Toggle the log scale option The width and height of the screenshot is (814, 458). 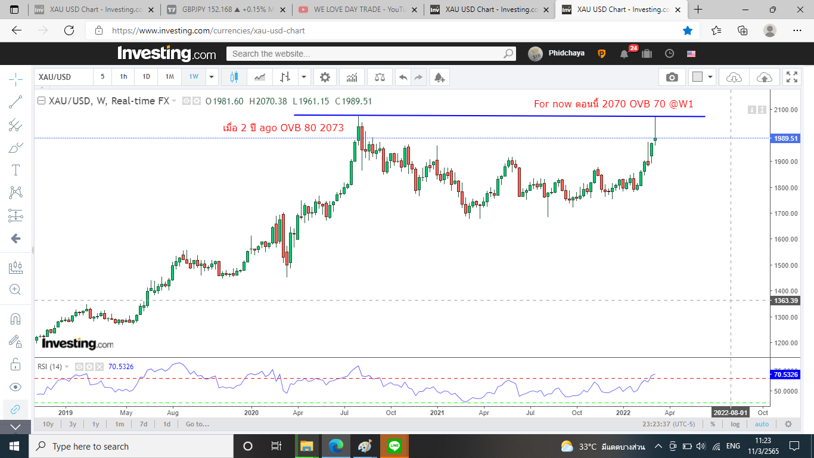pos(735,424)
